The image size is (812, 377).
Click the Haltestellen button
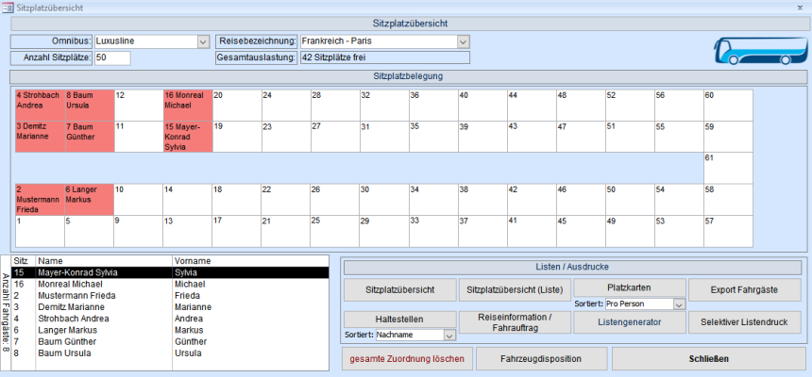pyautogui.click(x=400, y=320)
